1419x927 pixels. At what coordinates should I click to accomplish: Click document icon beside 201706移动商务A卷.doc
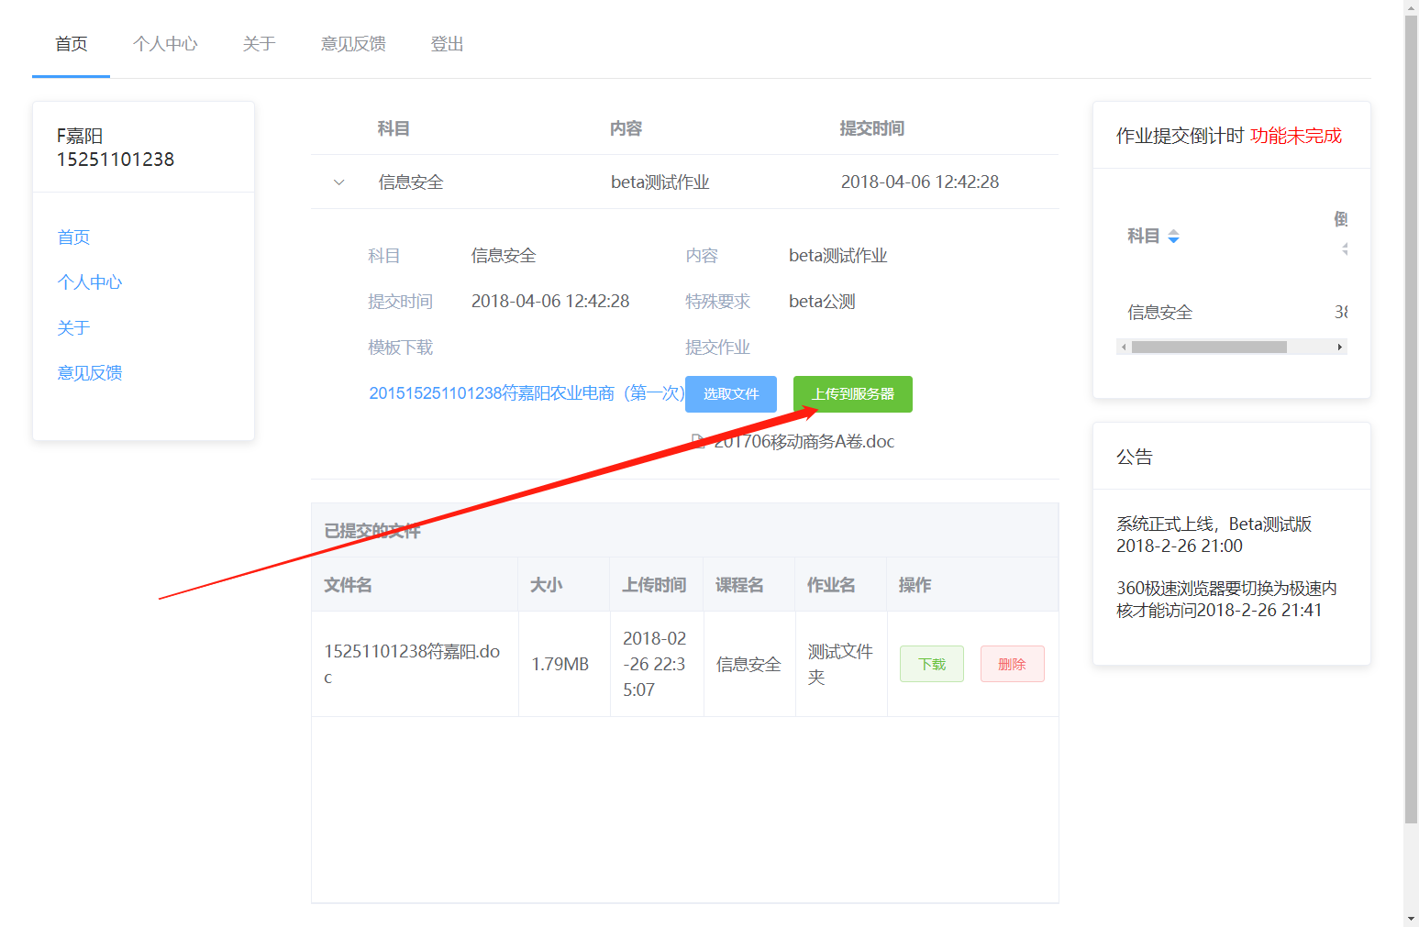pos(698,441)
